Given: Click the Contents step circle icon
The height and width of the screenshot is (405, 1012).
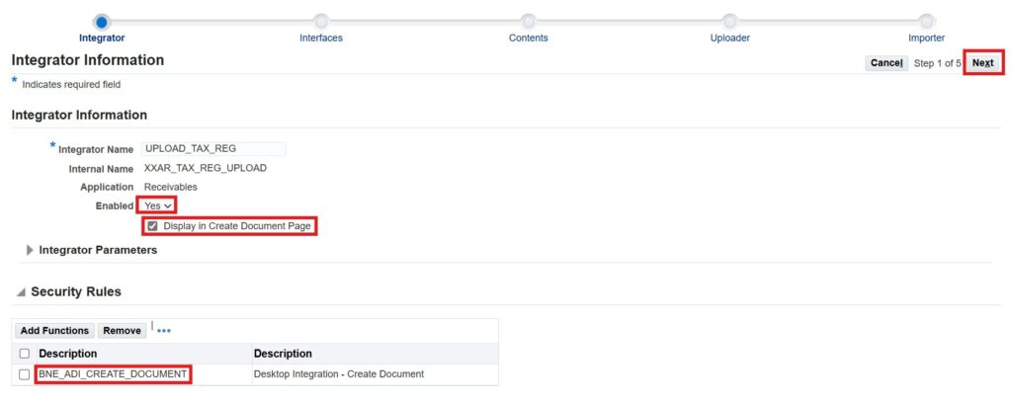Looking at the screenshot, I should 528,21.
